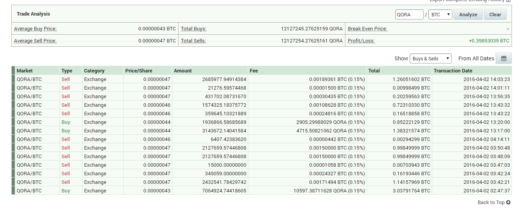The width and height of the screenshot is (524, 215).
Task: Click Buy type in 13:17:00 row
Action: (x=66, y=131)
